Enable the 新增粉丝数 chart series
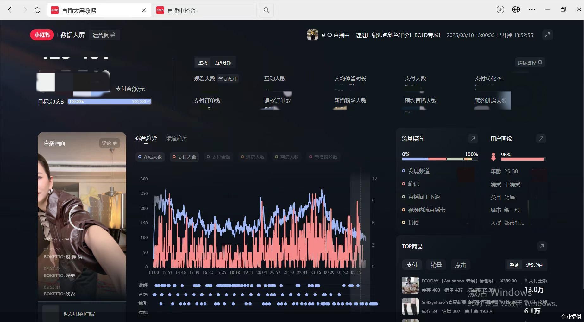This screenshot has width=584, height=322. [x=323, y=157]
